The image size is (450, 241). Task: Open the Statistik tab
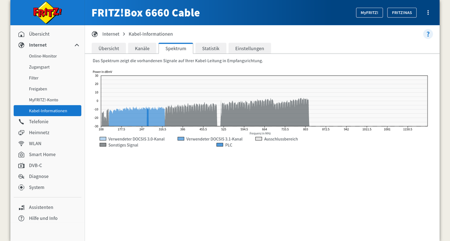(210, 49)
